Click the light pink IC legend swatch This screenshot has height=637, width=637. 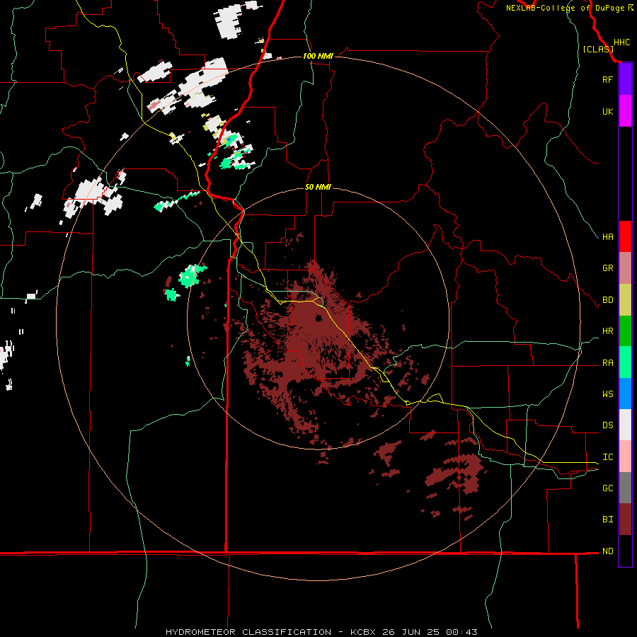(625, 457)
